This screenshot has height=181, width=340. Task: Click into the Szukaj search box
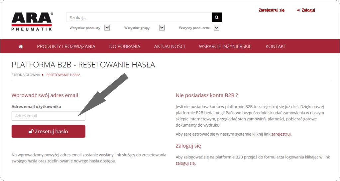pyautogui.click(x=139, y=17)
